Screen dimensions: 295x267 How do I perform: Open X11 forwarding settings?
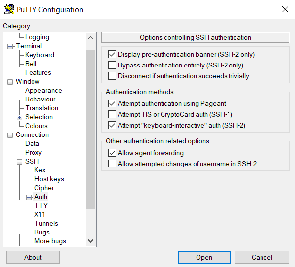40,214
